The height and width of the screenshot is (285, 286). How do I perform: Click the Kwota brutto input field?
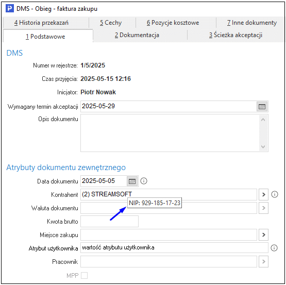click(109, 221)
